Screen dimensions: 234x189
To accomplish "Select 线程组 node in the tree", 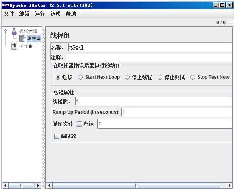I will click(x=34, y=38).
